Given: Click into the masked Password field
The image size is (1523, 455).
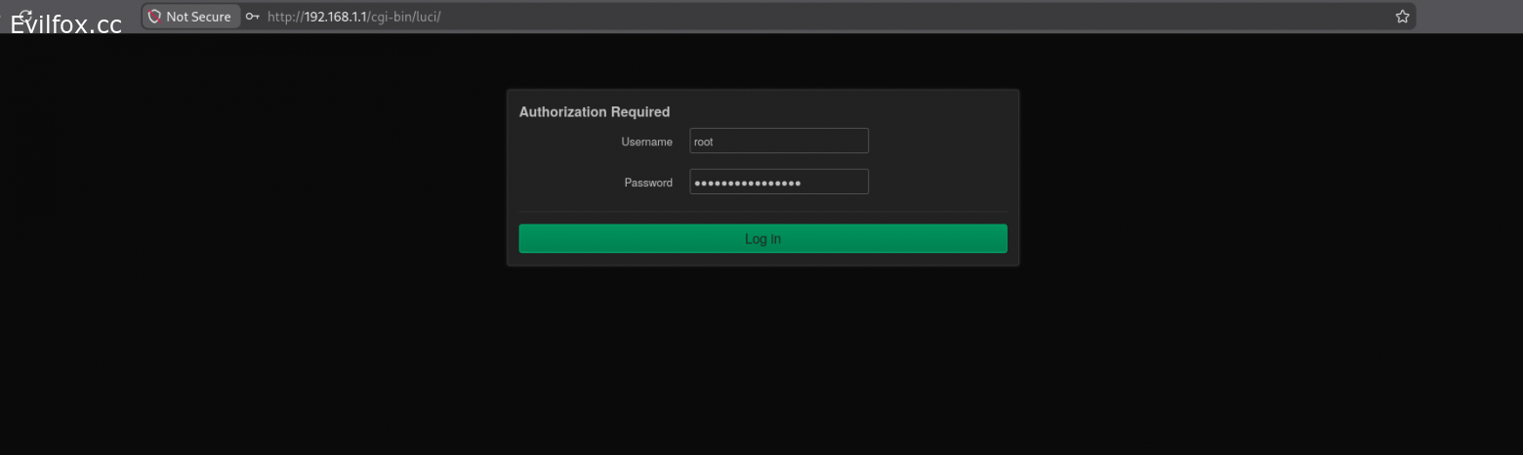Looking at the screenshot, I should 778,183.
